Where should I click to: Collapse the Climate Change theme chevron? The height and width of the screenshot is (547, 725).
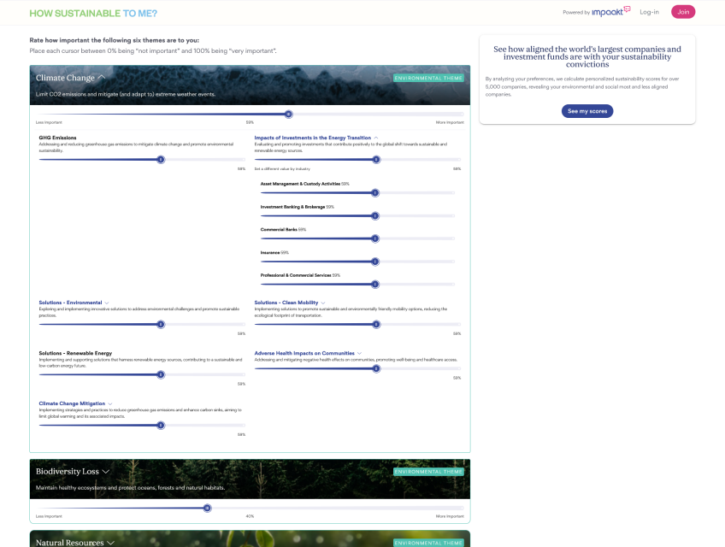(x=102, y=77)
